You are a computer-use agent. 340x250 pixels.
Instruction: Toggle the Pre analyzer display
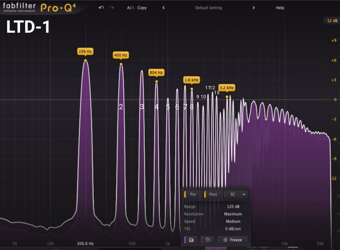[x=193, y=194]
